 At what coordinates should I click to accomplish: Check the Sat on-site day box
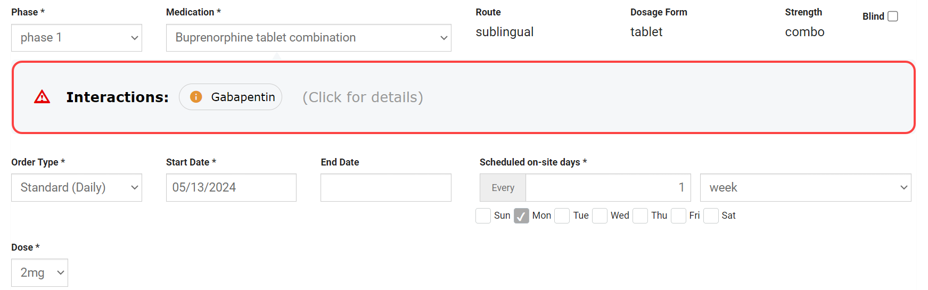711,216
